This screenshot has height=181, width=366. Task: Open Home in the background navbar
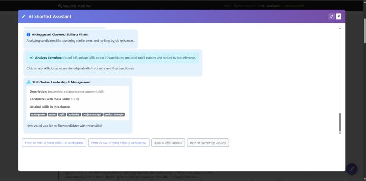pyautogui.click(x=227, y=6)
